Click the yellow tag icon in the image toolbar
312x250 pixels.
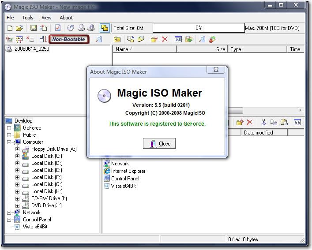click(x=141, y=39)
